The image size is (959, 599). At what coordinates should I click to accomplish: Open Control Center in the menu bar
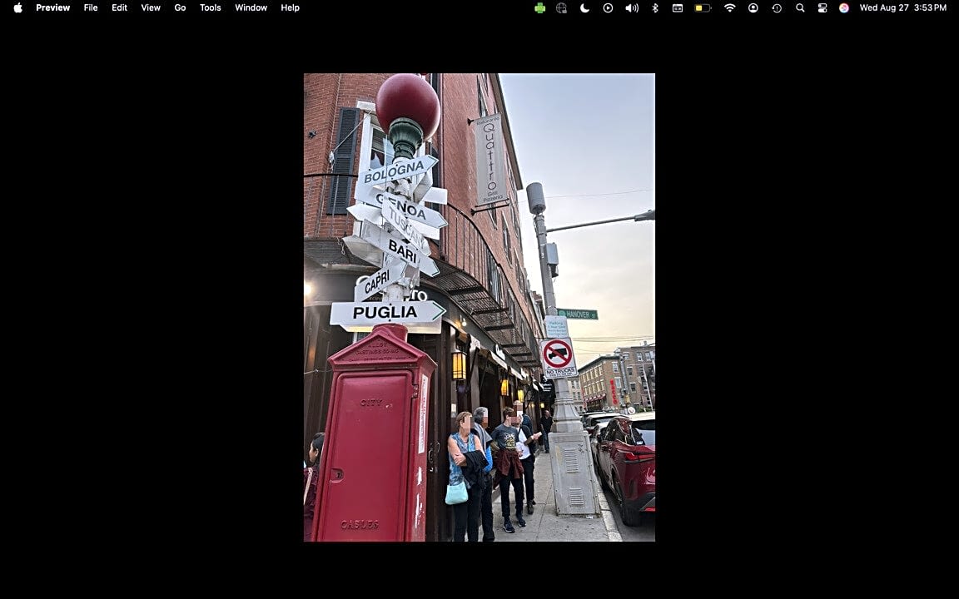pyautogui.click(x=822, y=7)
